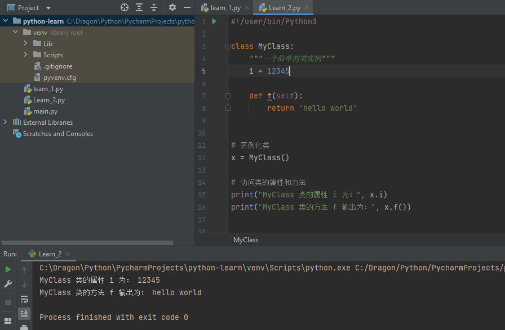Collapse MyClass using the line 3 fold arrow
Image resolution: width=505 pixels, height=330 pixels.
click(228, 46)
